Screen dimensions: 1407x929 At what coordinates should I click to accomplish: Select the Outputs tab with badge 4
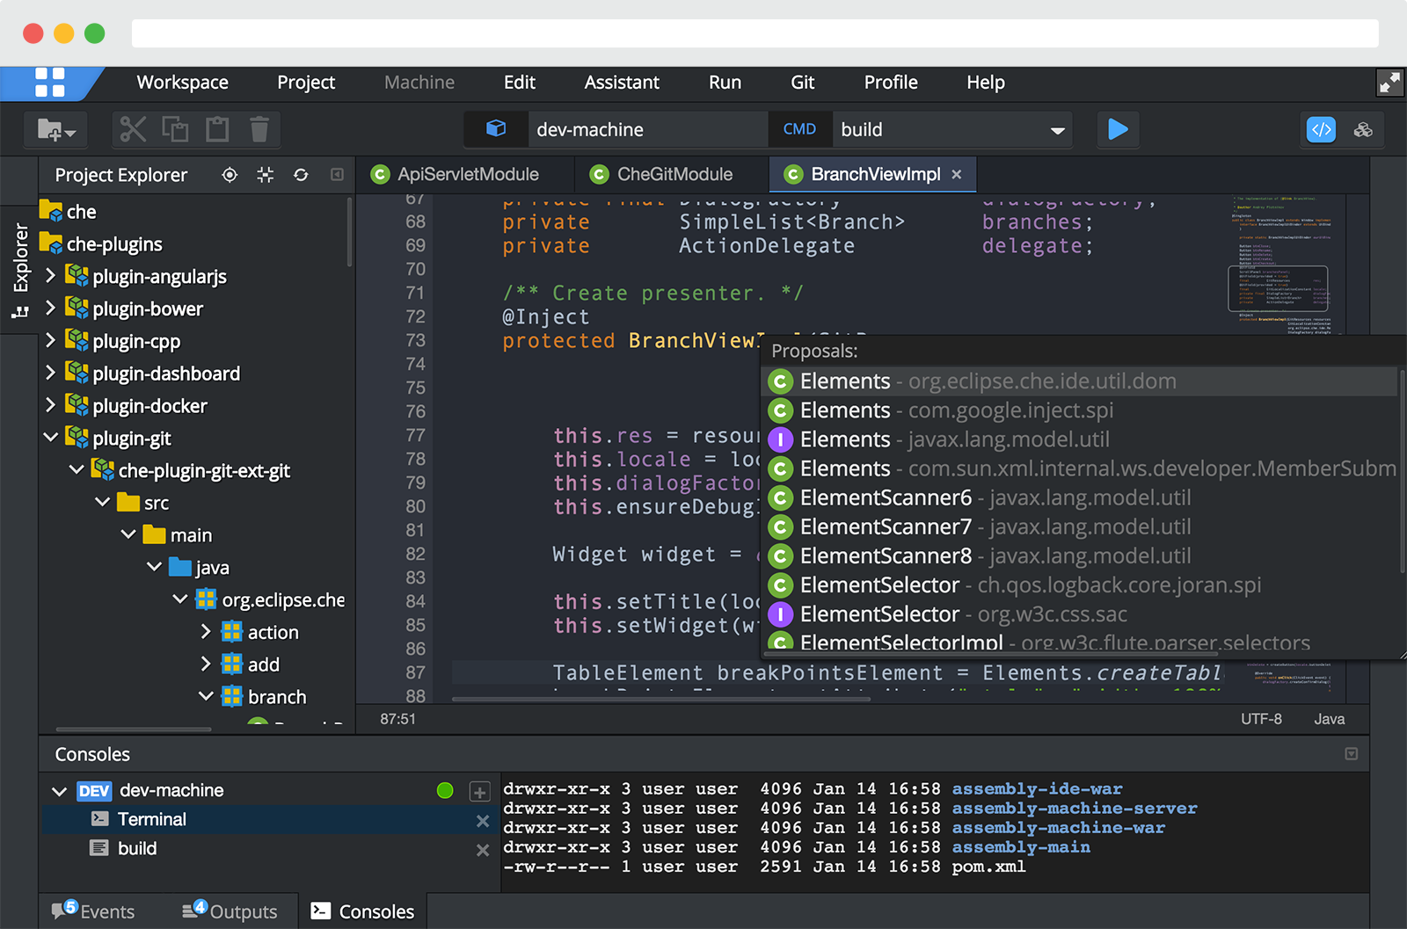(x=230, y=911)
